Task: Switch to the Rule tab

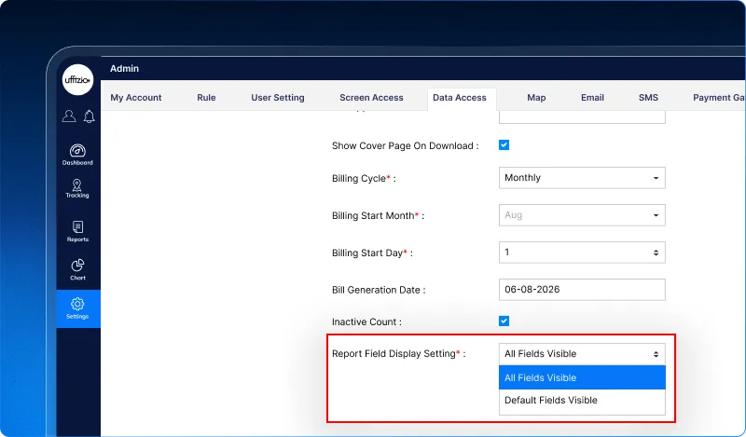Action: [x=206, y=98]
